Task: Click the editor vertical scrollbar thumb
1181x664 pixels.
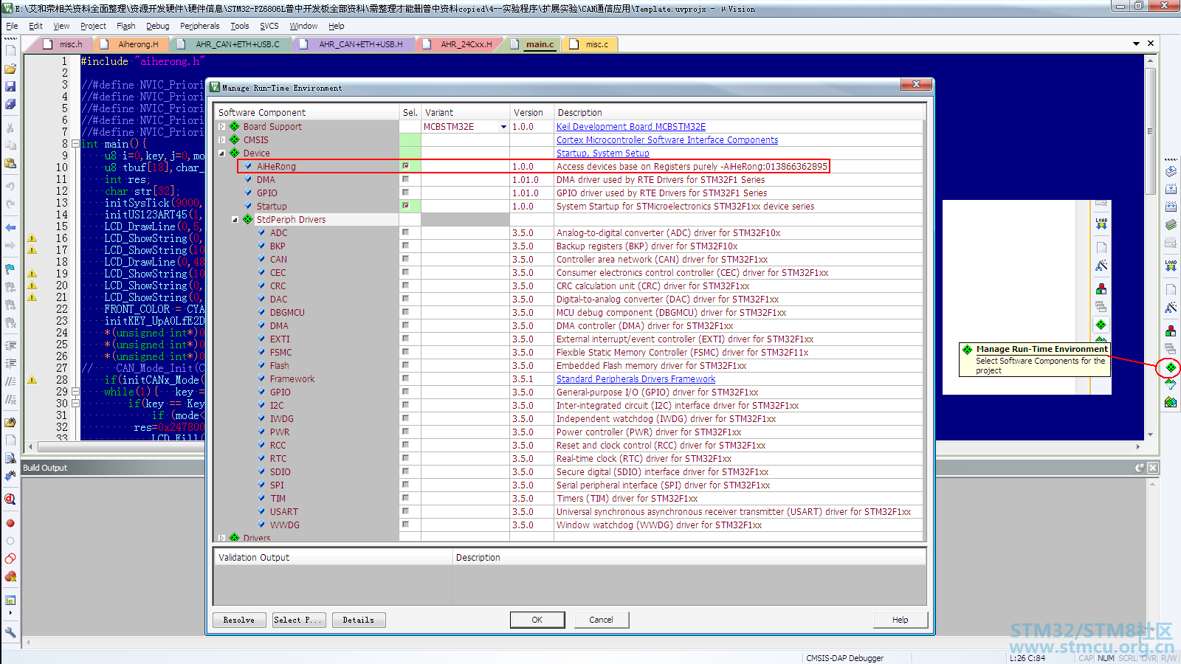Action: point(1150,131)
